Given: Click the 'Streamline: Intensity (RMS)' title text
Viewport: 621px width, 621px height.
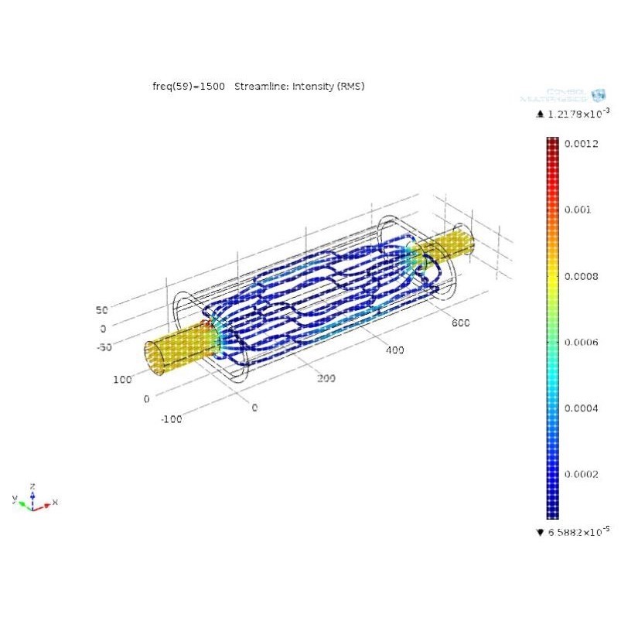Looking at the screenshot, I should pyautogui.click(x=299, y=87).
